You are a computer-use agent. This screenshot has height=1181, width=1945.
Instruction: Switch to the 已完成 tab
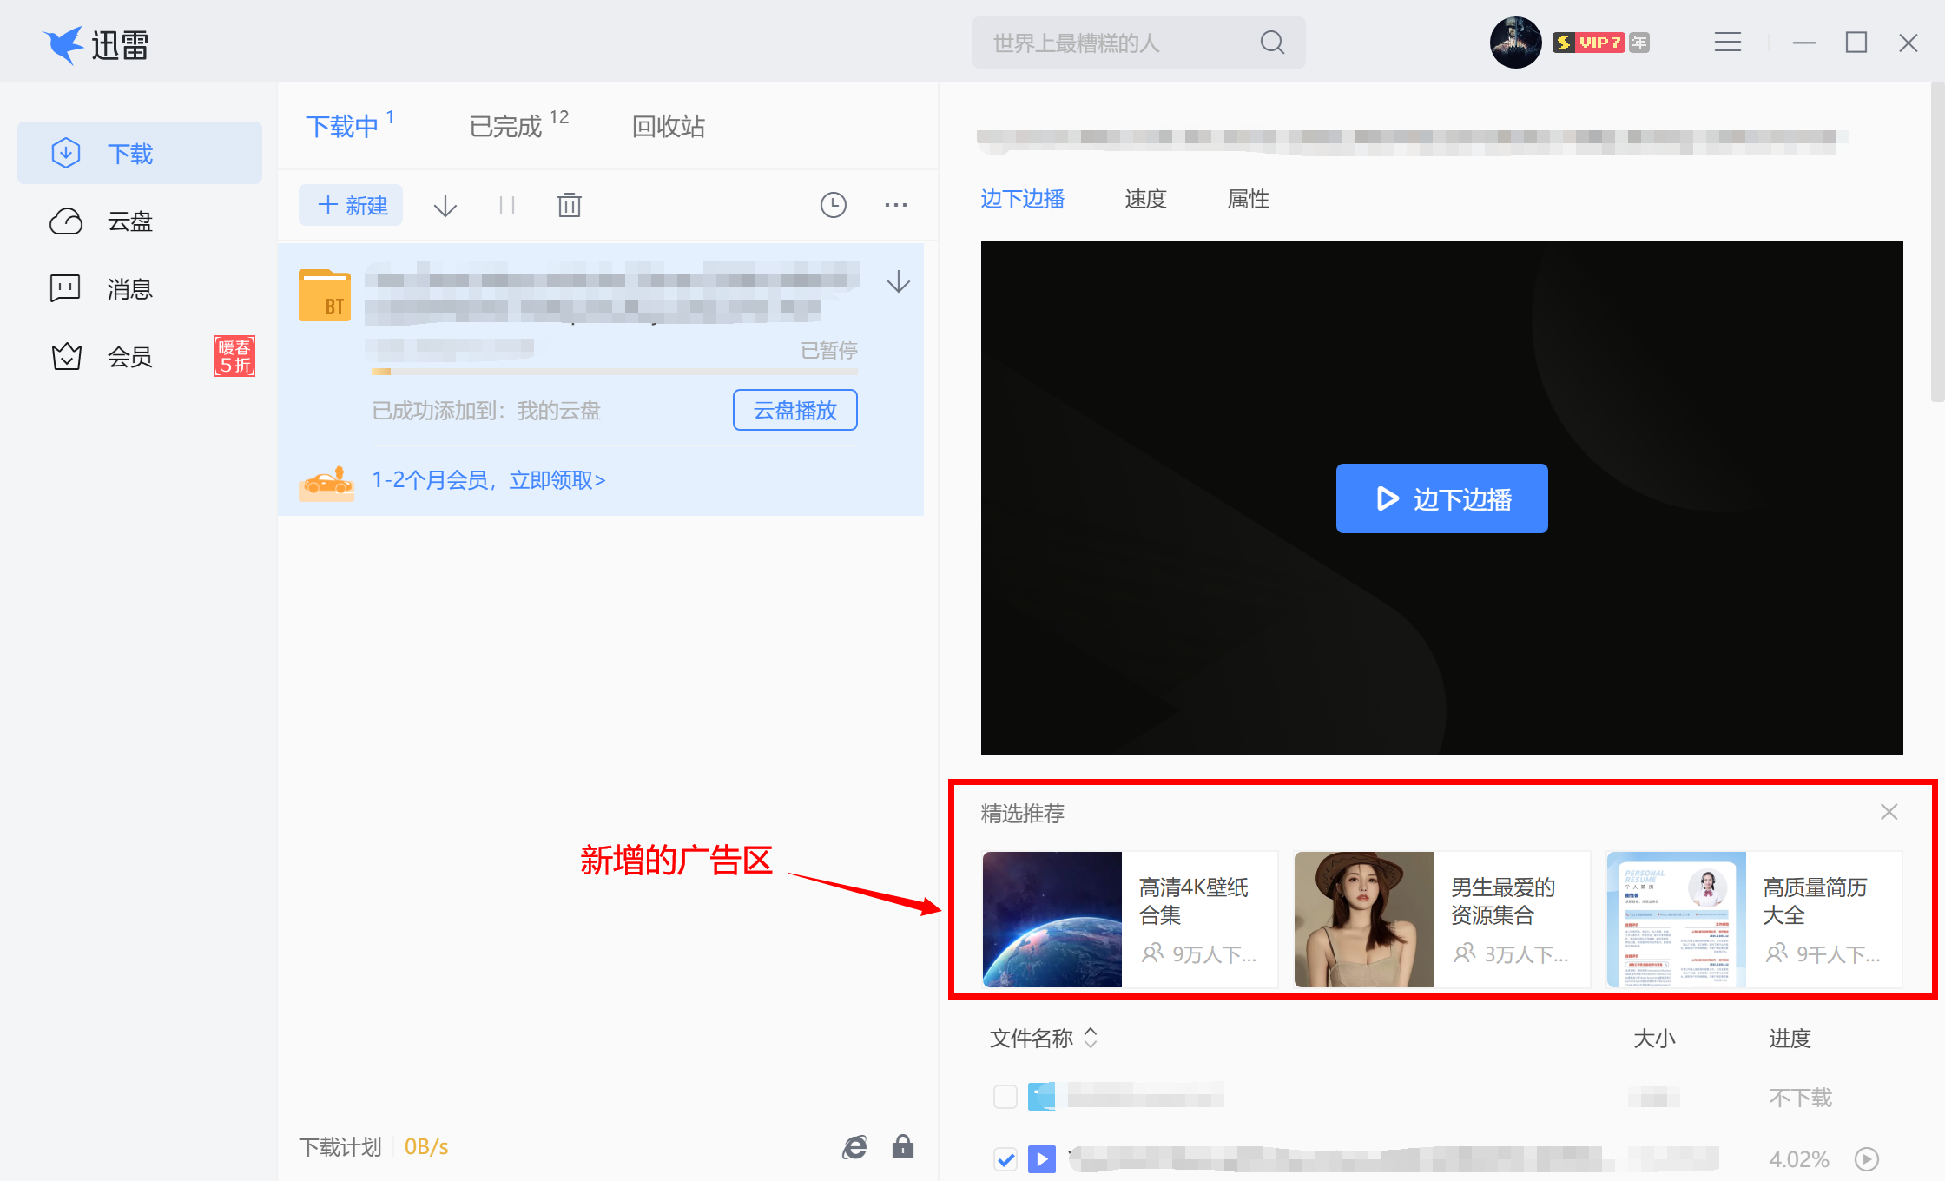[x=508, y=126]
